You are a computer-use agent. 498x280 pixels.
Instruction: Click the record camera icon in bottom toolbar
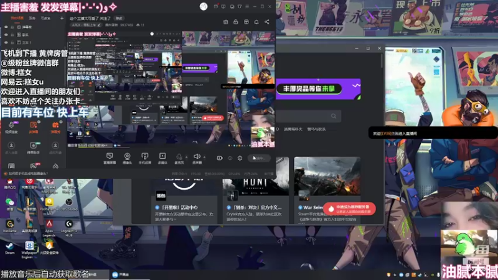pos(220,158)
